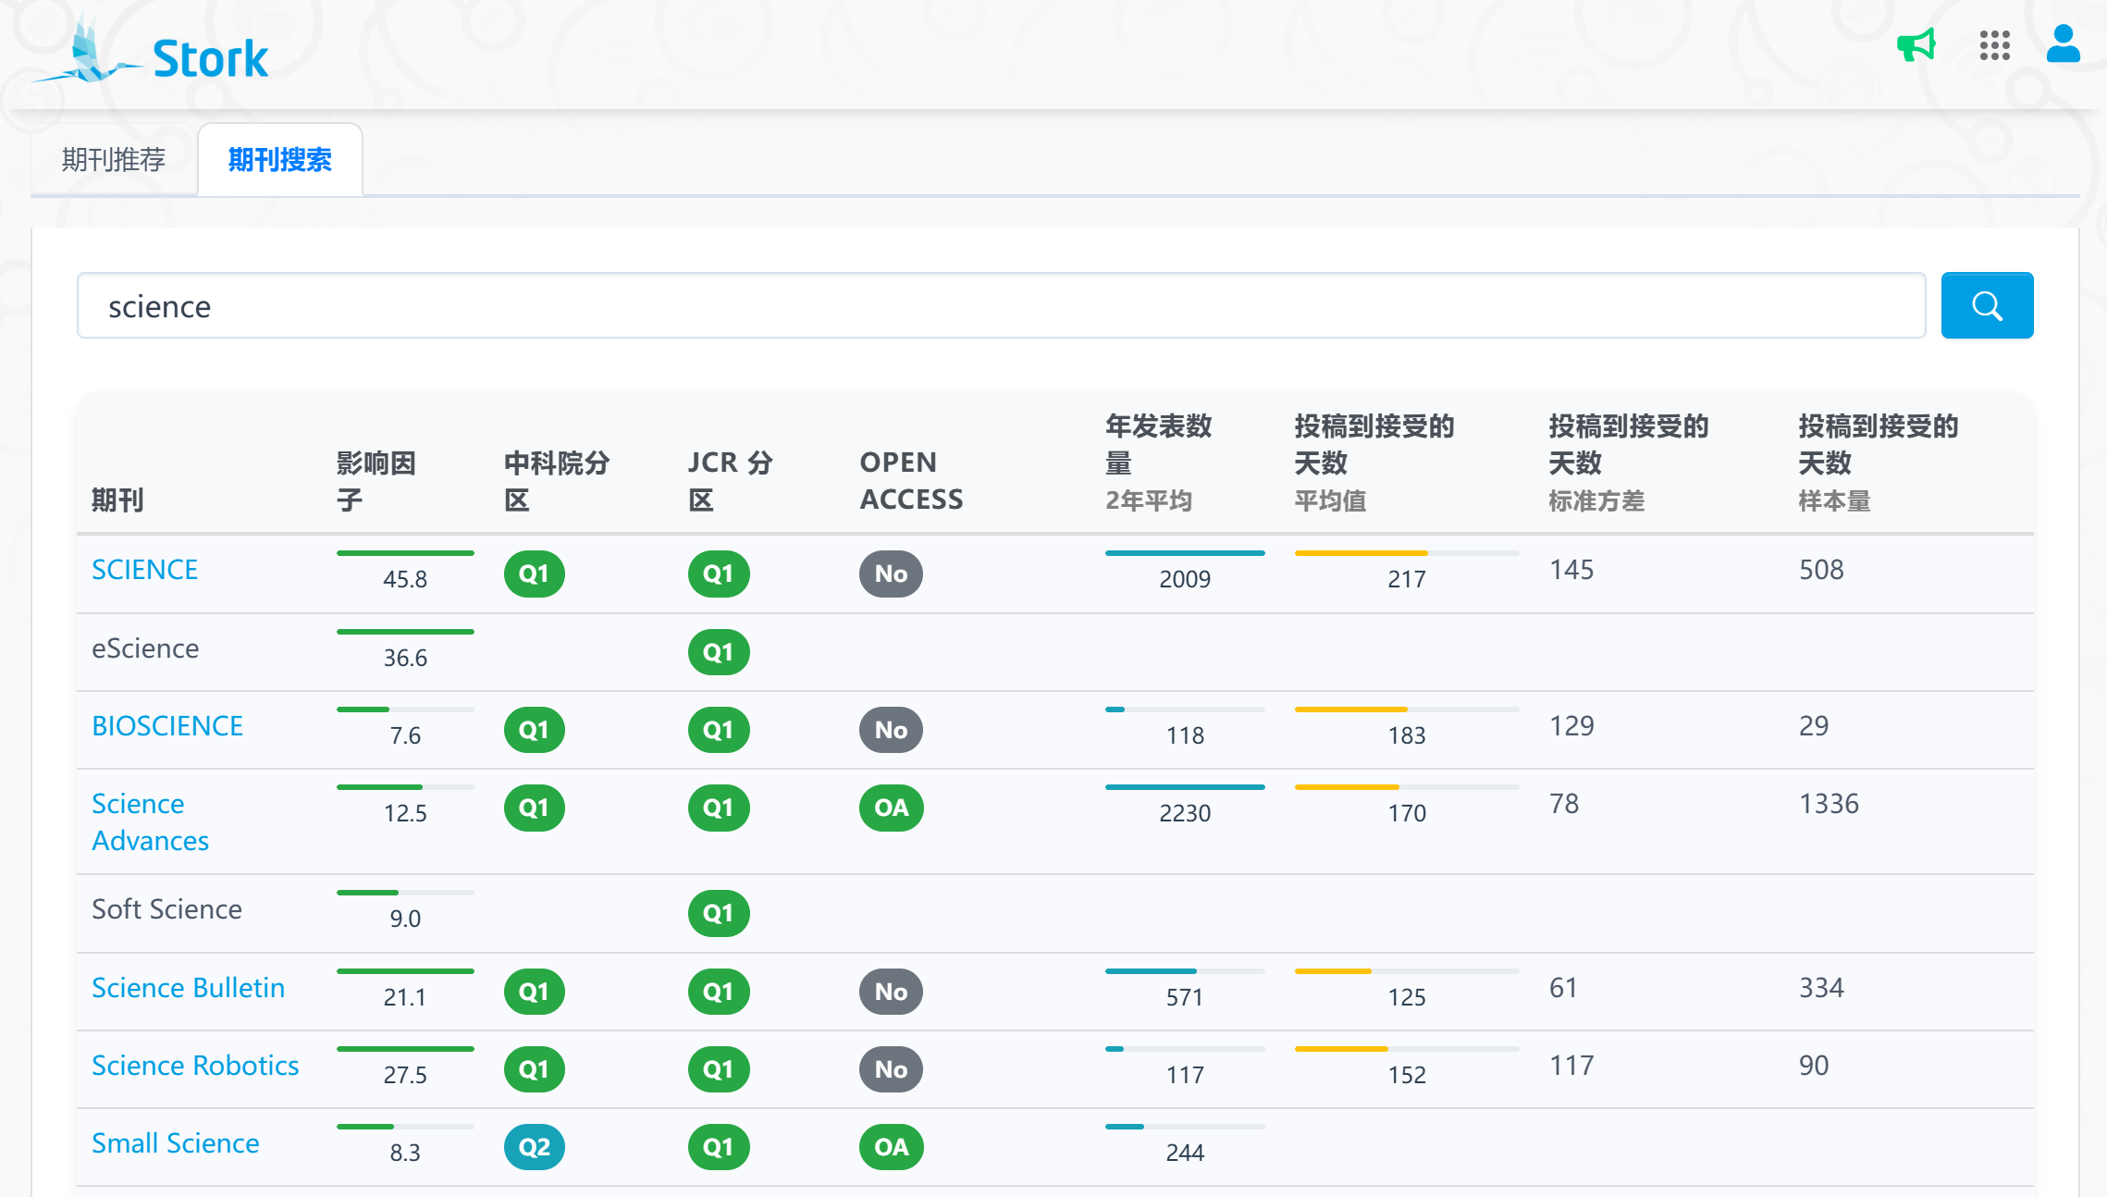2107x1197 pixels.
Task: Open the user profile icon
Action: click(2063, 44)
